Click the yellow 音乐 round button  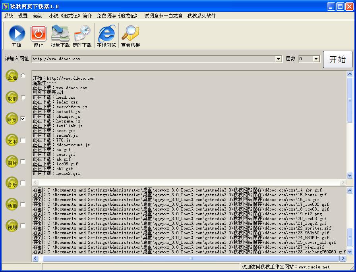[x=12, y=183]
